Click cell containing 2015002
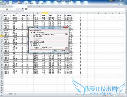The width and height of the screenshot is (127, 97). pyautogui.click(x=8, y=18)
